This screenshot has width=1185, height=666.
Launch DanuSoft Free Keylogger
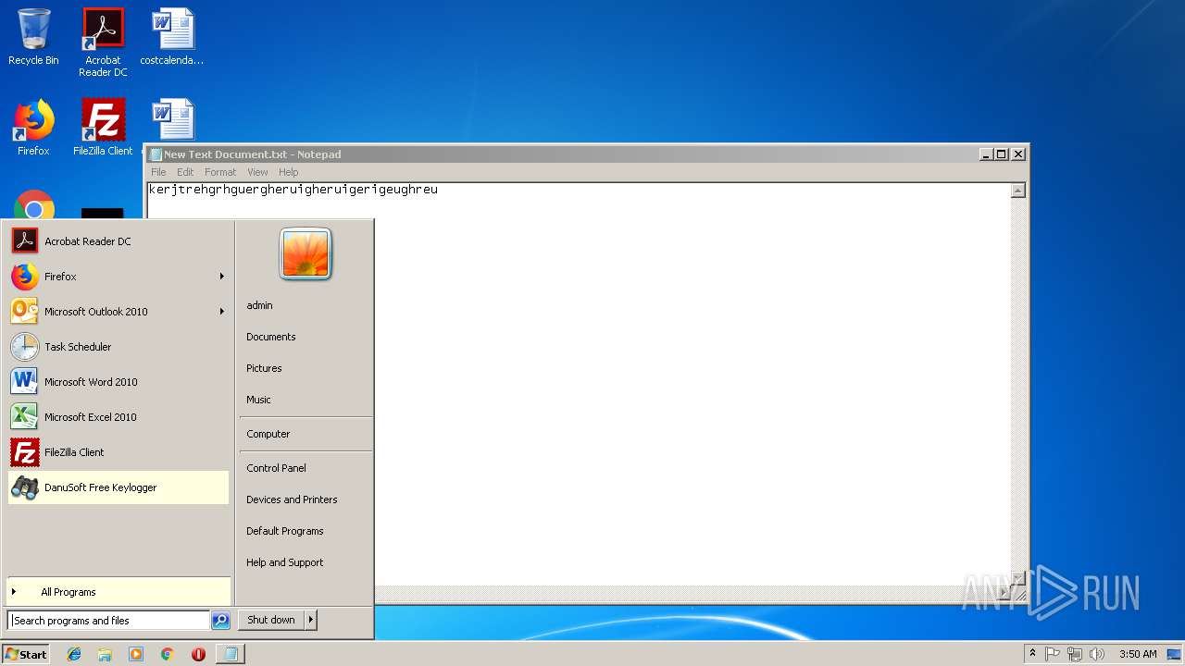click(x=118, y=487)
